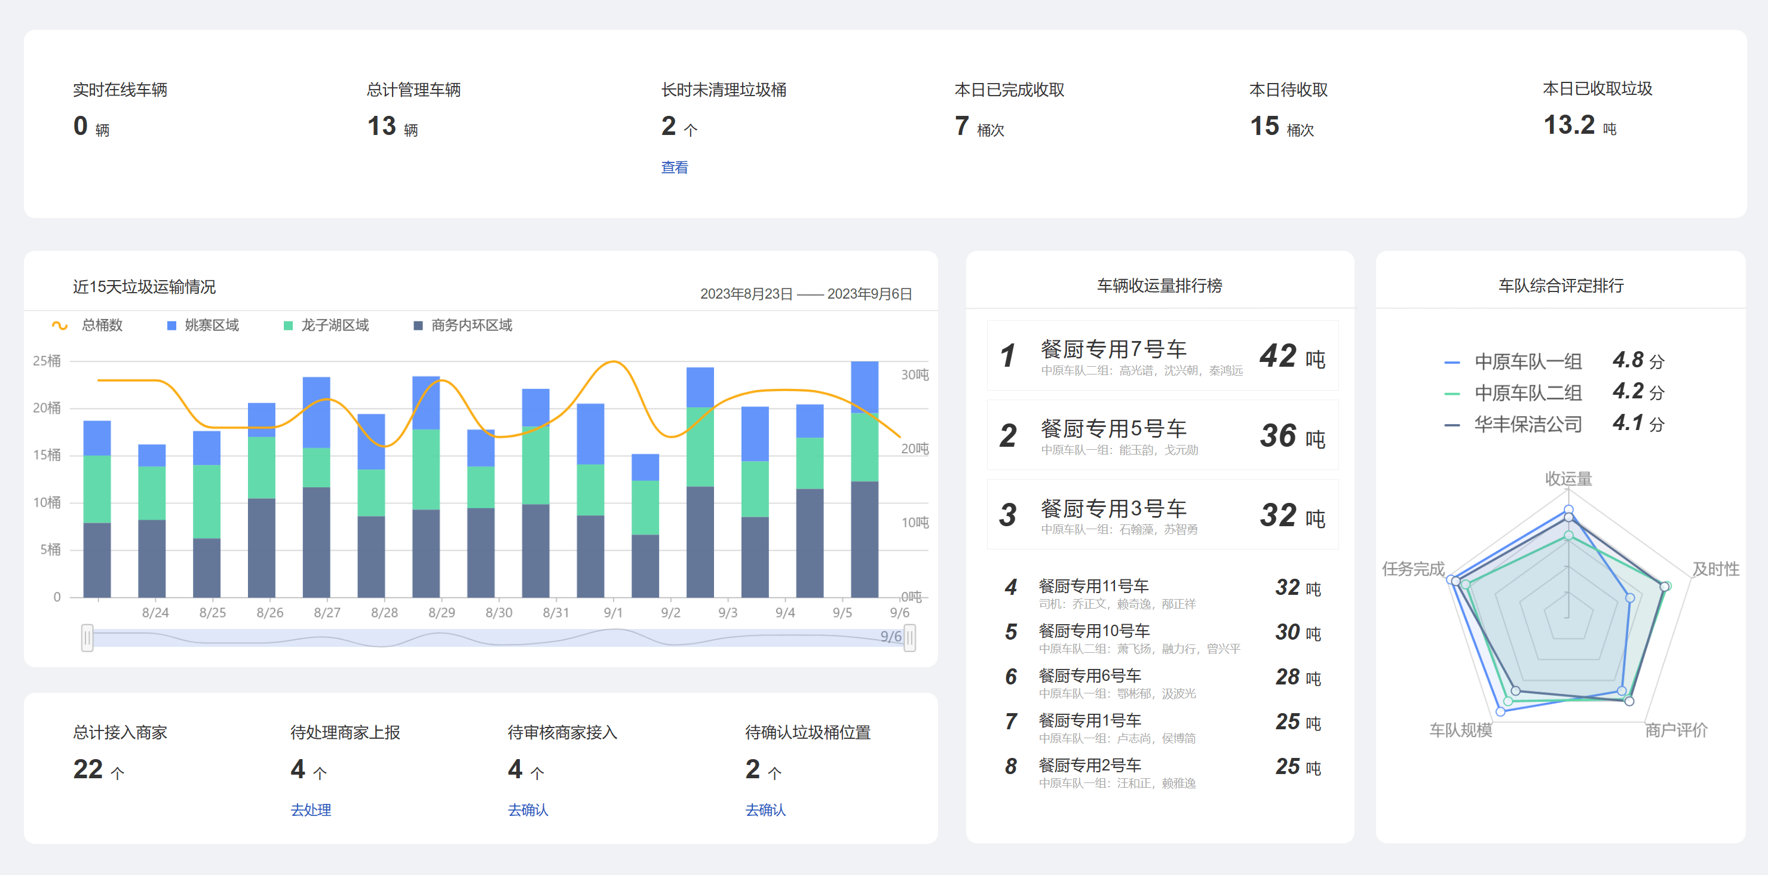Viewport: 1768px width, 875px height.
Task: Toggle 商务内环区域 legend swatch
Action: point(418,326)
